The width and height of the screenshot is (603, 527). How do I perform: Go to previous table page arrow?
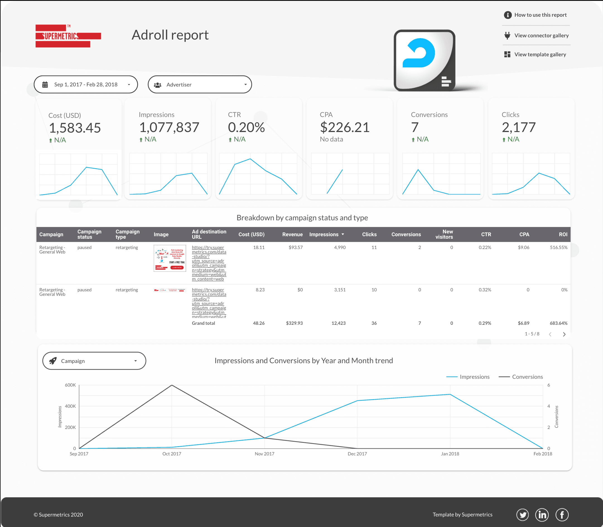(550, 334)
